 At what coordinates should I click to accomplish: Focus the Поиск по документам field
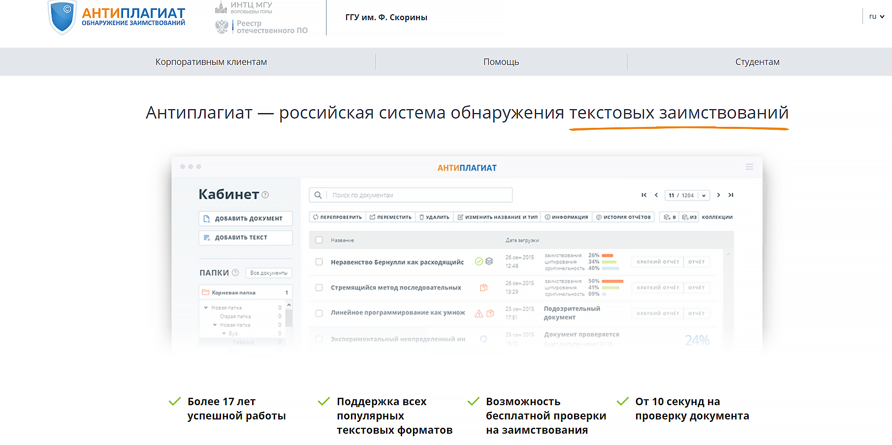pyautogui.click(x=411, y=195)
